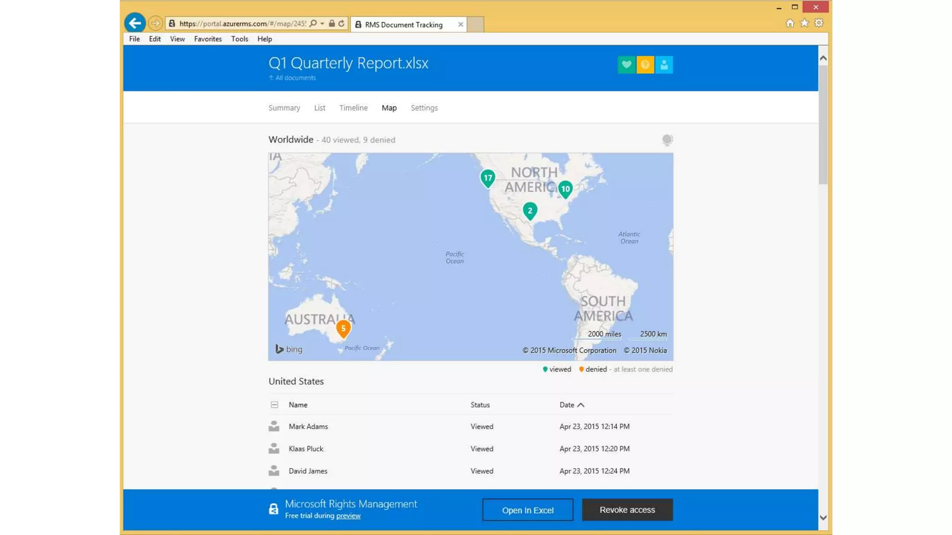Switch to the Summary tab
This screenshot has height=535, width=952.
(x=284, y=108)
